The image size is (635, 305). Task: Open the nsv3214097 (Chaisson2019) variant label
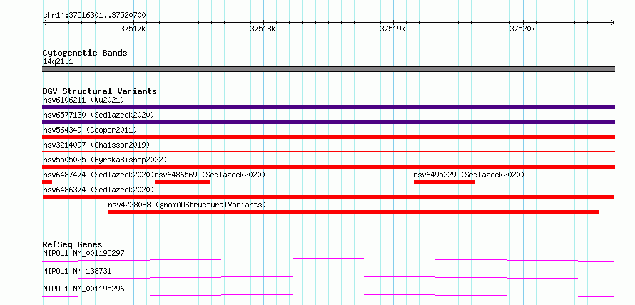[96, 145]
